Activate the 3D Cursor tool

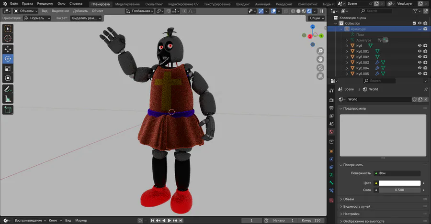tap(8, 38)
